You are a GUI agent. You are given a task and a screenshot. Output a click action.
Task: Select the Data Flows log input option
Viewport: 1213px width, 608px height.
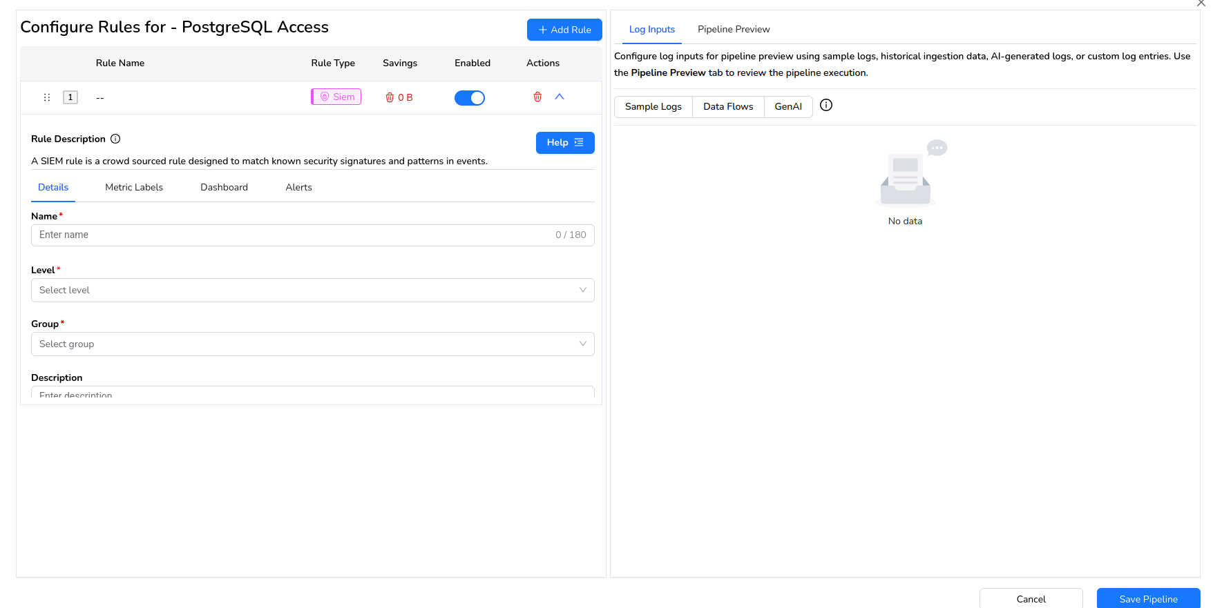click(728, 107)
